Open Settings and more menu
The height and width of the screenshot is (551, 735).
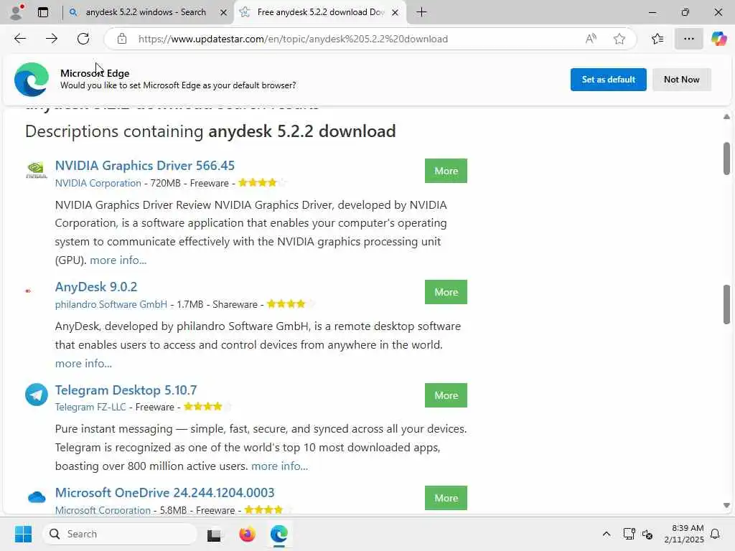pos(688,39)
